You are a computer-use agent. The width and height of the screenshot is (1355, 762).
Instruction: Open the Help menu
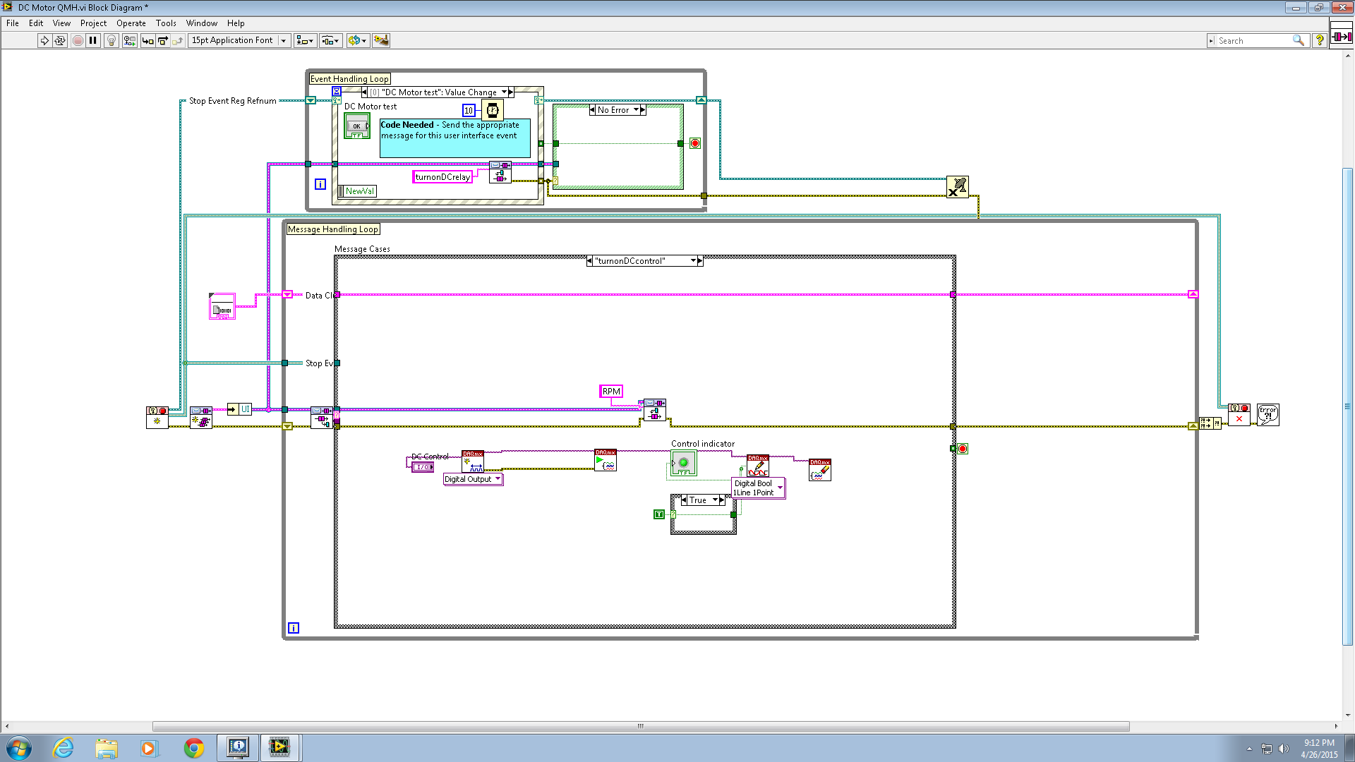[x=236, y=23]
